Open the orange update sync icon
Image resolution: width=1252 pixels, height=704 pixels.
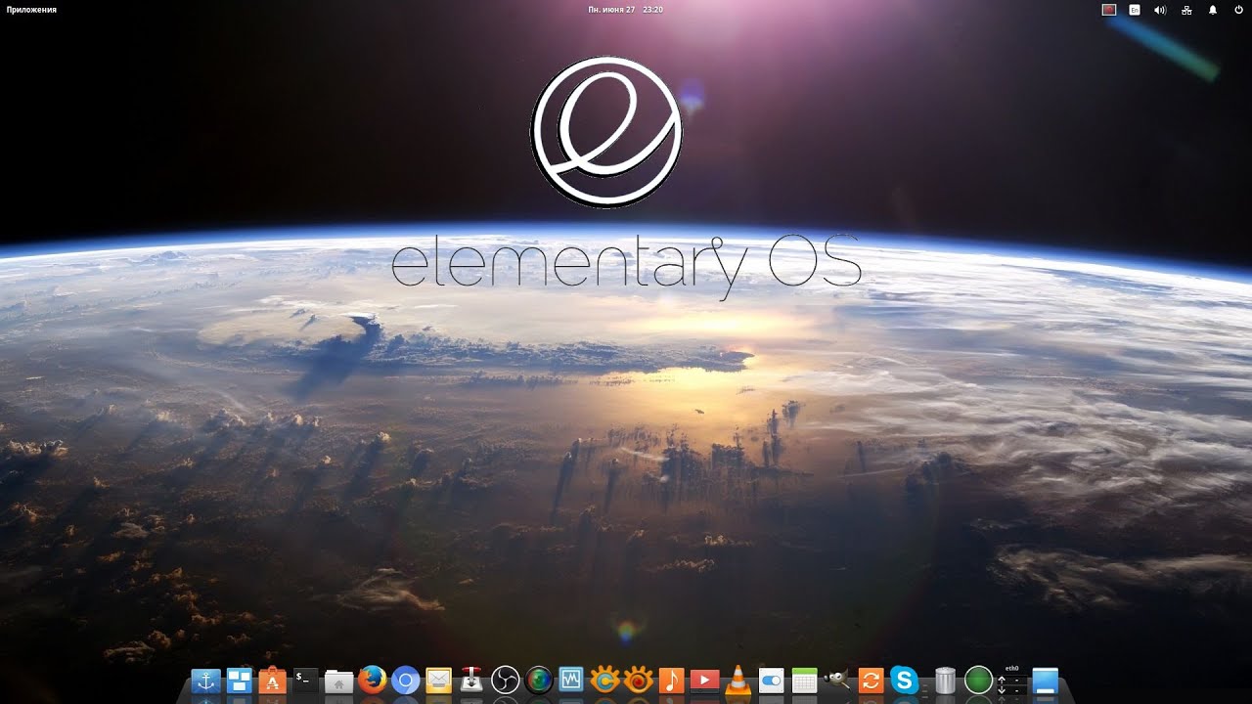pyautogui.click(x=871, y=681)
